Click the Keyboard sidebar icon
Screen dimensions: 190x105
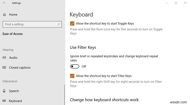tap(4, 101)
